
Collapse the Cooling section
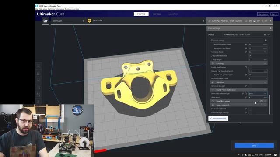tap(239, 63)
